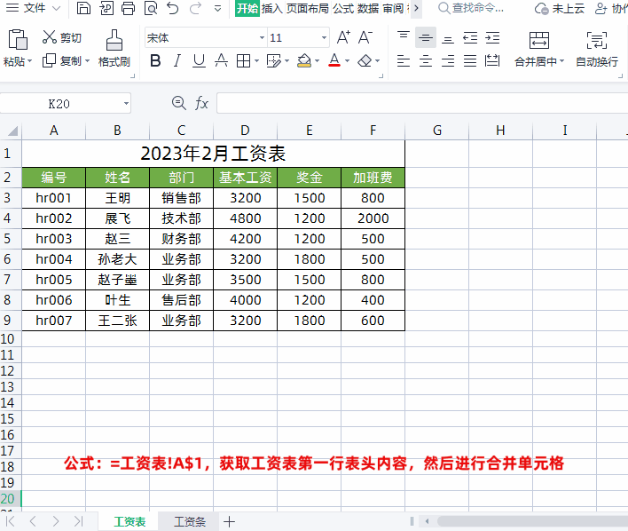This screenshot has width=628, height=531.
Task: Select the 工资表 sheet tab
Action: [x=130, y=521]
